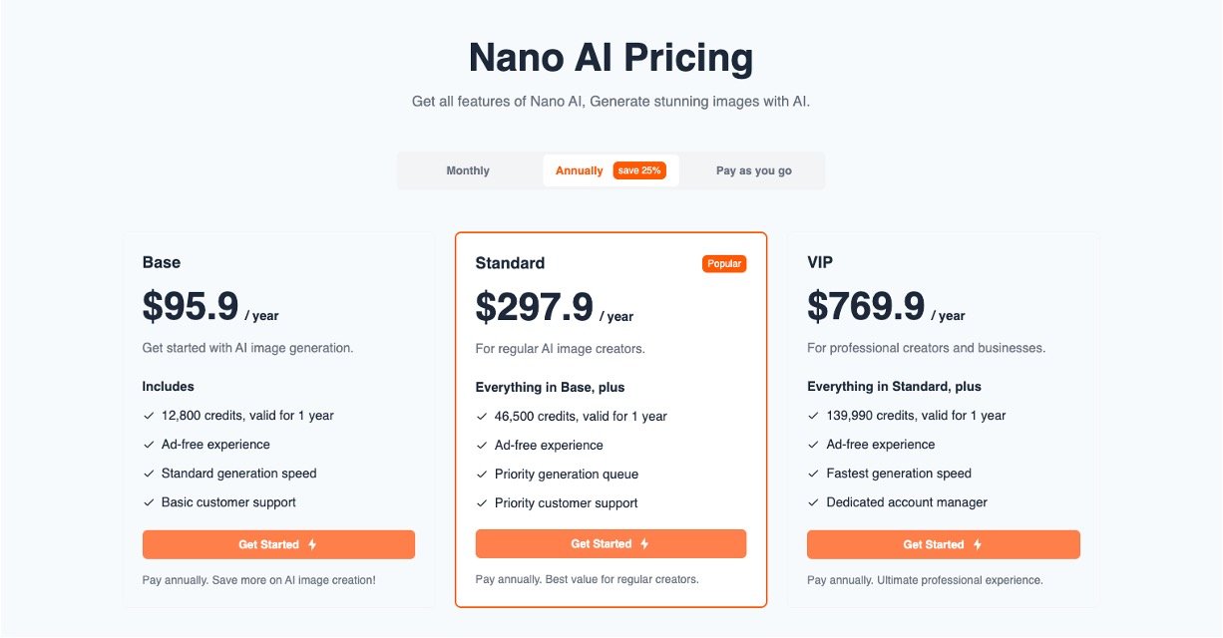The width and height of the screenshot is (1223, 638).
Task: Switch to Pay as you go tab
Action: tap(754, 170)
